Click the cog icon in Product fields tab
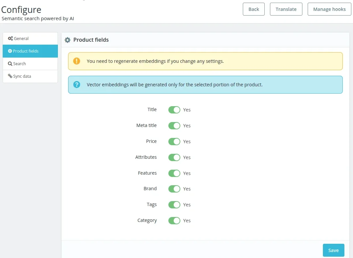353x258 pixels. [x=10, y=51]
